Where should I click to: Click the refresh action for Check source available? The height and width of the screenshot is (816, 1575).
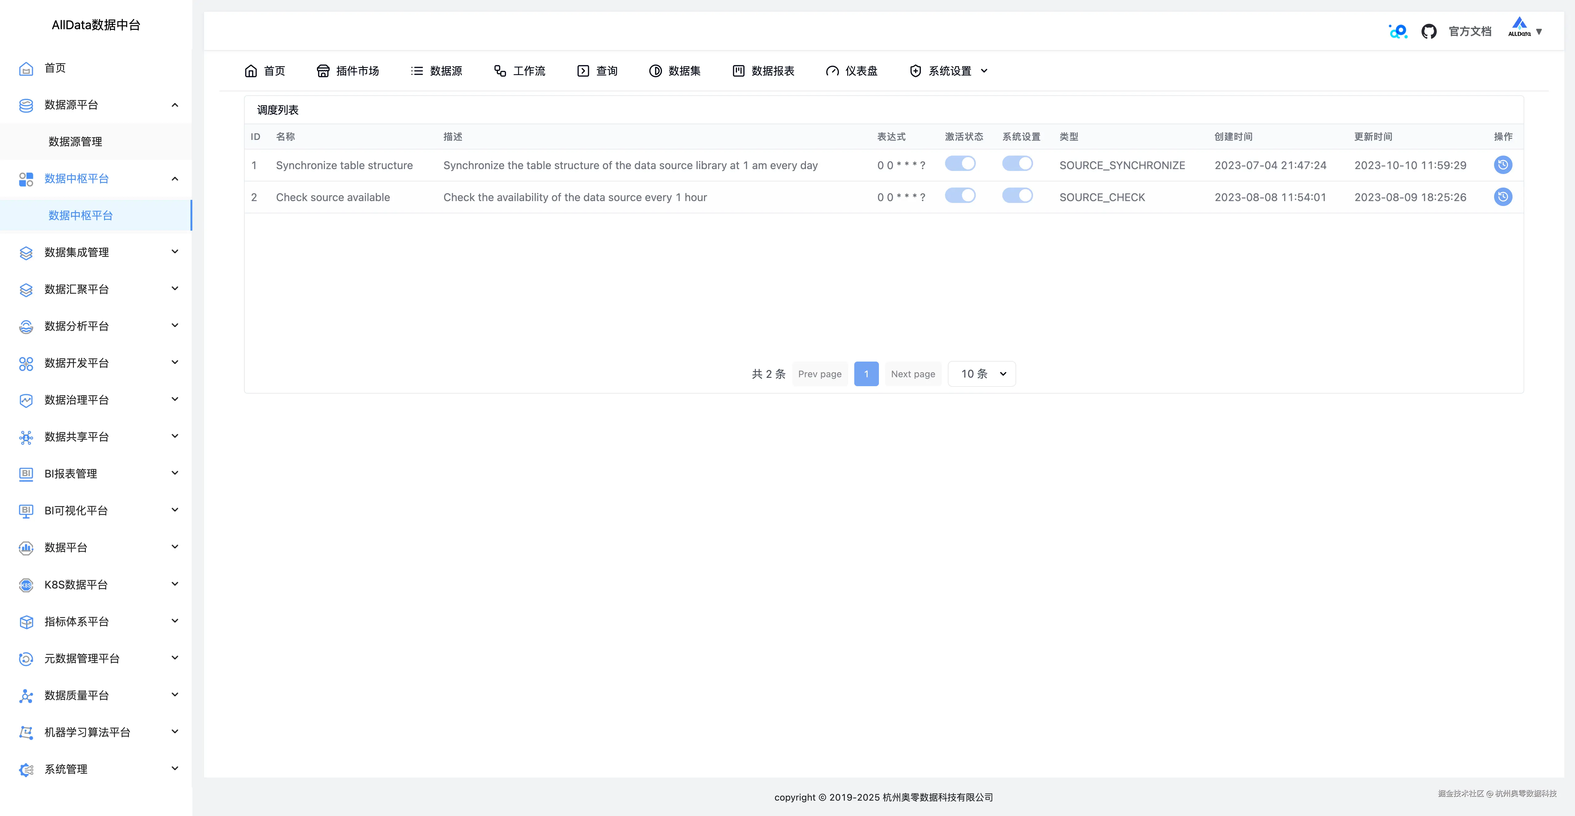tap(1504, 197)
